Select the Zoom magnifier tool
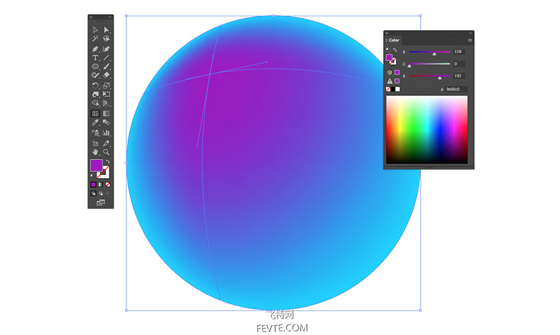This screenshot has height=335, width=560. [106, 152]
